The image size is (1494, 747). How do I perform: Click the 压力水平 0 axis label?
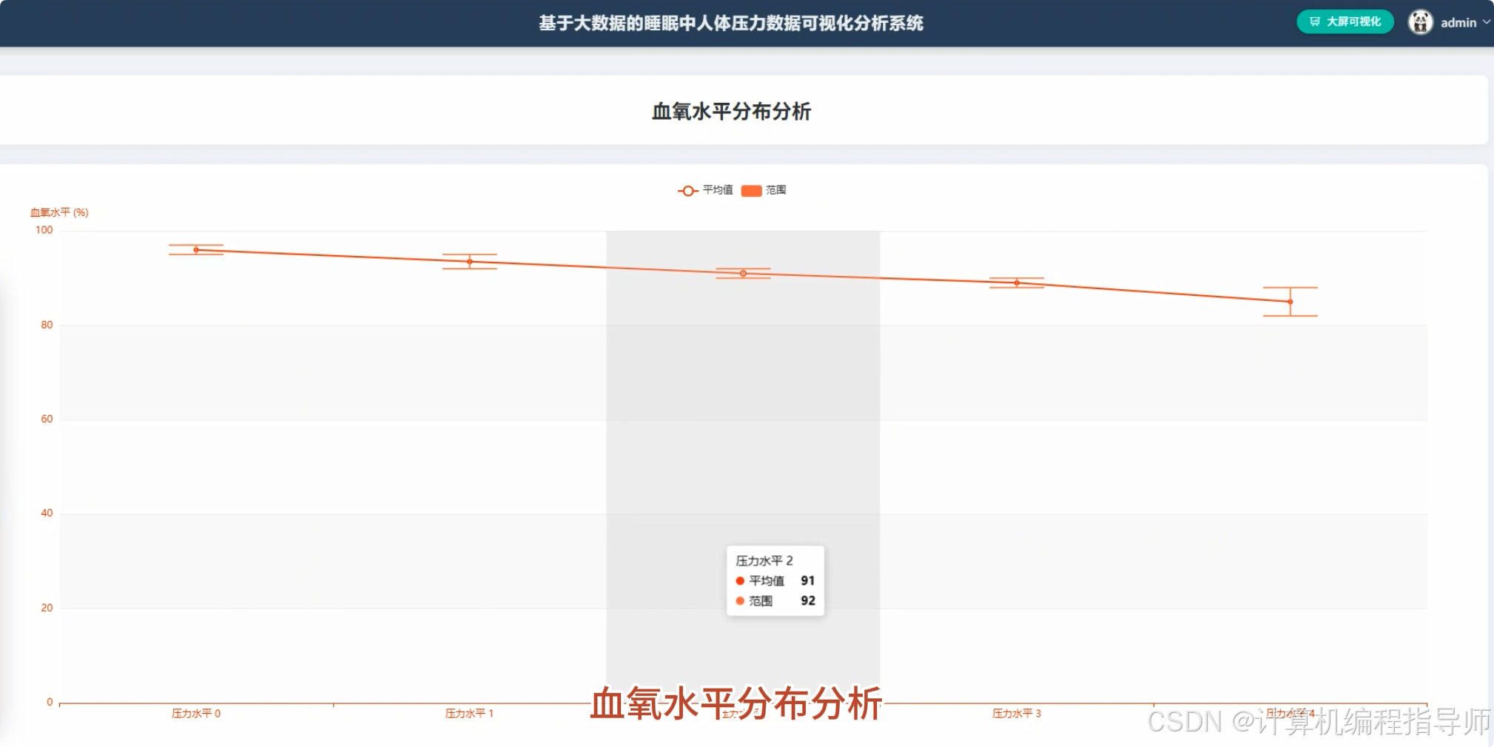tap(196, 714)
